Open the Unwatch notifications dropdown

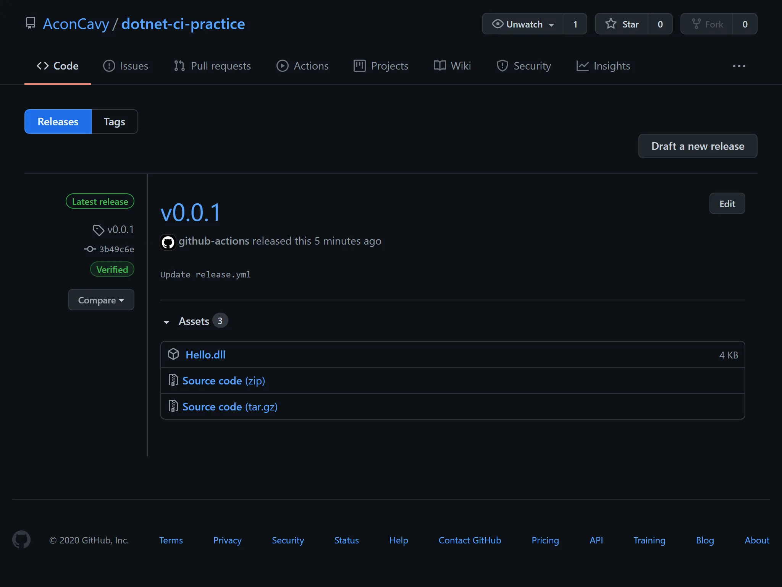pos(523,24)
